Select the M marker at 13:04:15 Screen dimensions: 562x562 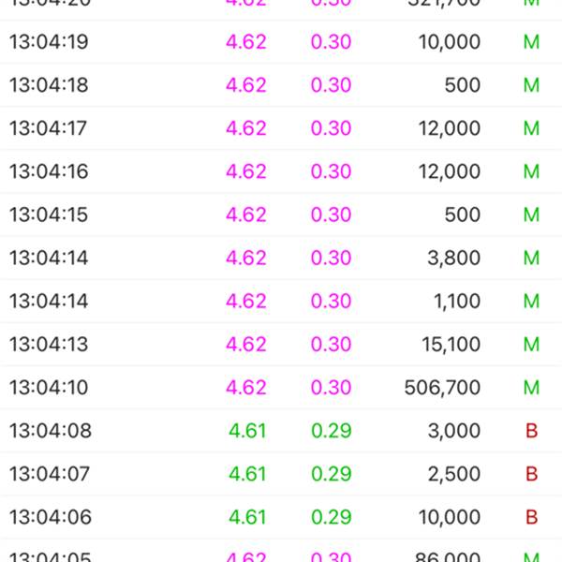click(x=531, y=214)
